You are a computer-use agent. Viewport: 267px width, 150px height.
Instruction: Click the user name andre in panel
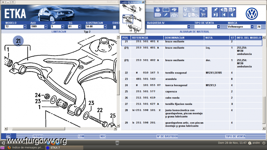256,143
